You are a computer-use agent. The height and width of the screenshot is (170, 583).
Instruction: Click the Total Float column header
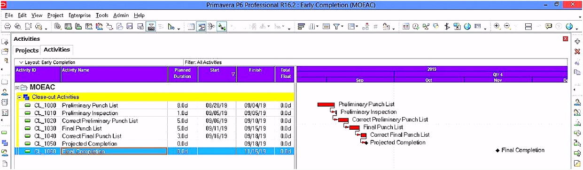pyautogui.click(x=286, y=74)
